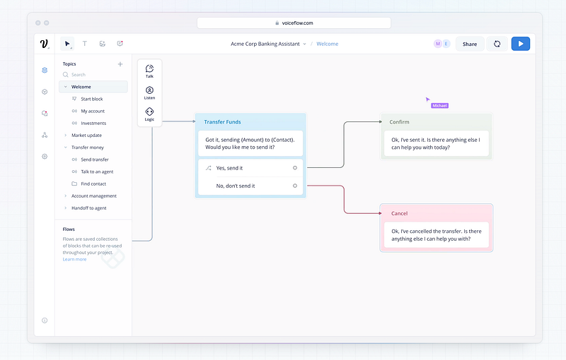Click the 'Got it, sending {Amount}' message
This screenshot has width=566, height=360.
pos(250,143)
